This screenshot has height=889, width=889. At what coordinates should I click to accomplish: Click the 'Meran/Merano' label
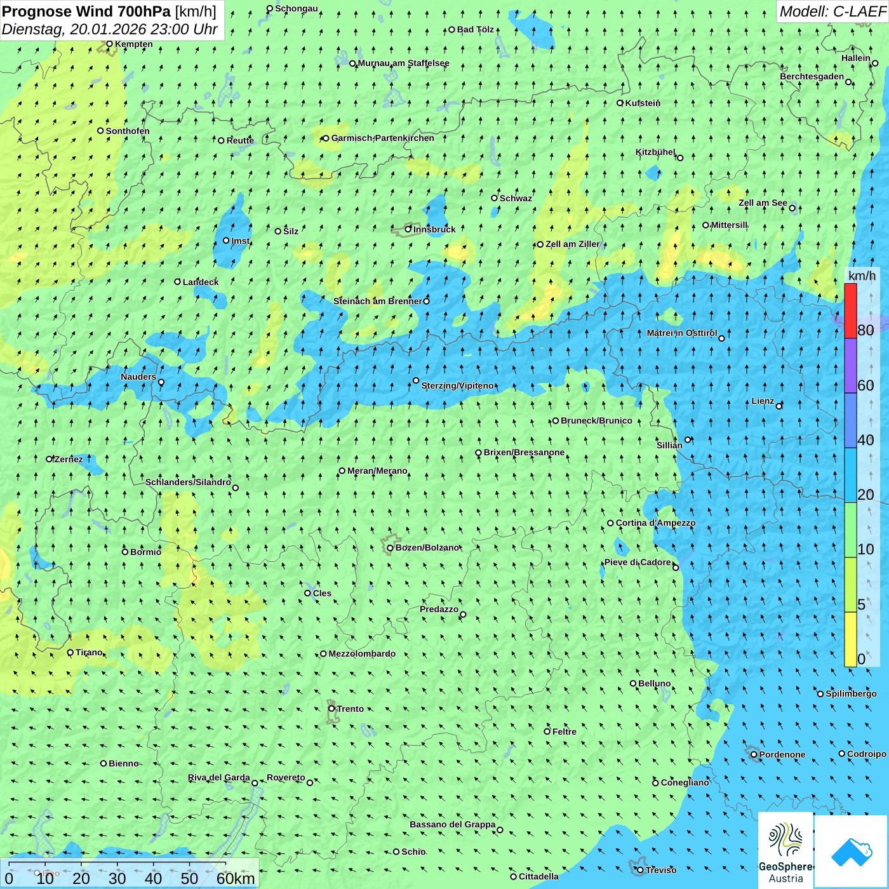(x=377, y=471)
